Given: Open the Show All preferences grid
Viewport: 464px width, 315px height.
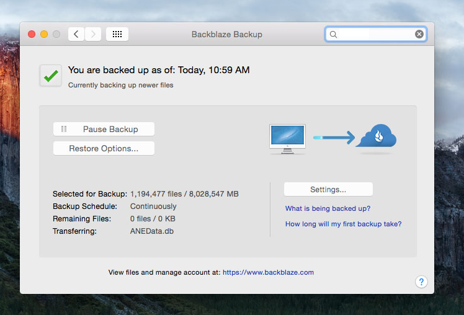Looking at the screenshot, I should click(x=117, y=34).
